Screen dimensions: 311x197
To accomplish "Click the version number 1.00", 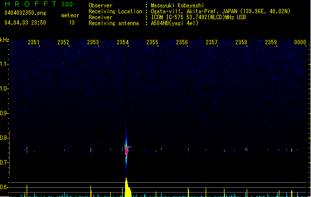I will tap(67, 4).
